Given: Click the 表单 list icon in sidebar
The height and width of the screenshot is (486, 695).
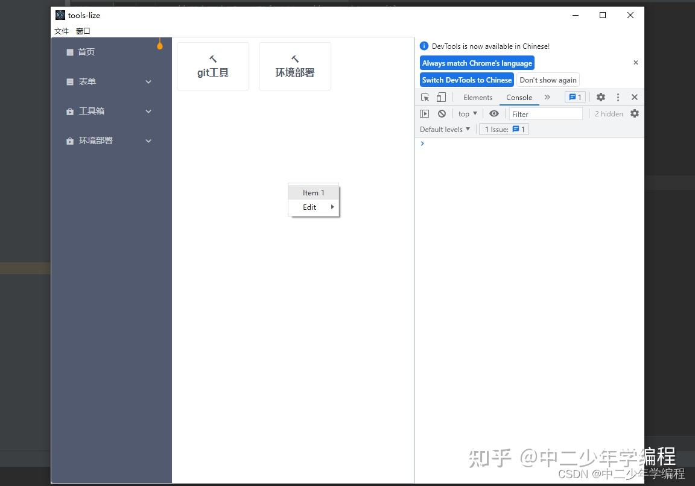Looking at the screenshot, I should click(69, 81).
